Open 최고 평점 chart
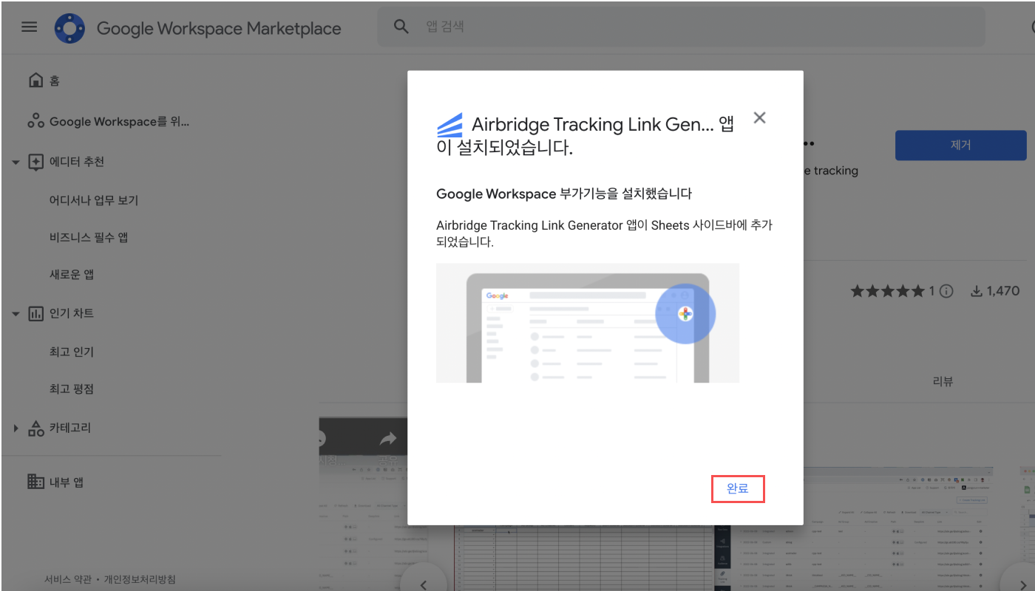The height and width of the screenshot is (591, 1035). [72, 389]
